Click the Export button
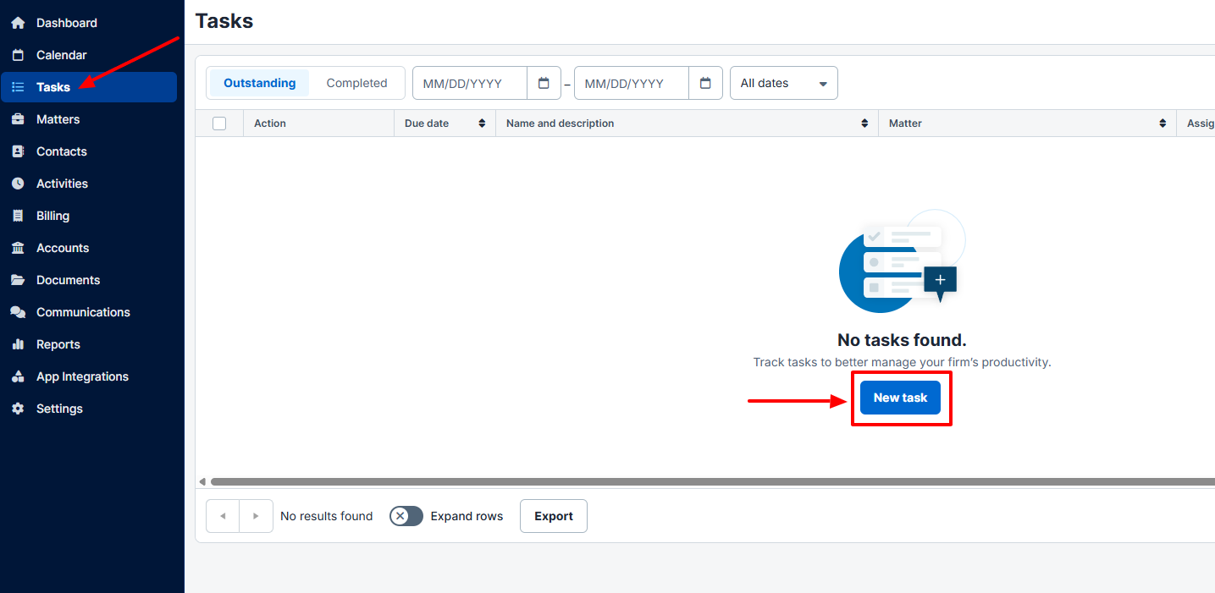The image size is (1215, 593). [x=553, y=515]
